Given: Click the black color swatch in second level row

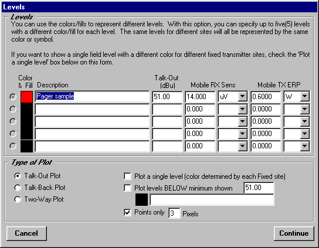Looking at the screenshot, I should (x=26, y=109).
